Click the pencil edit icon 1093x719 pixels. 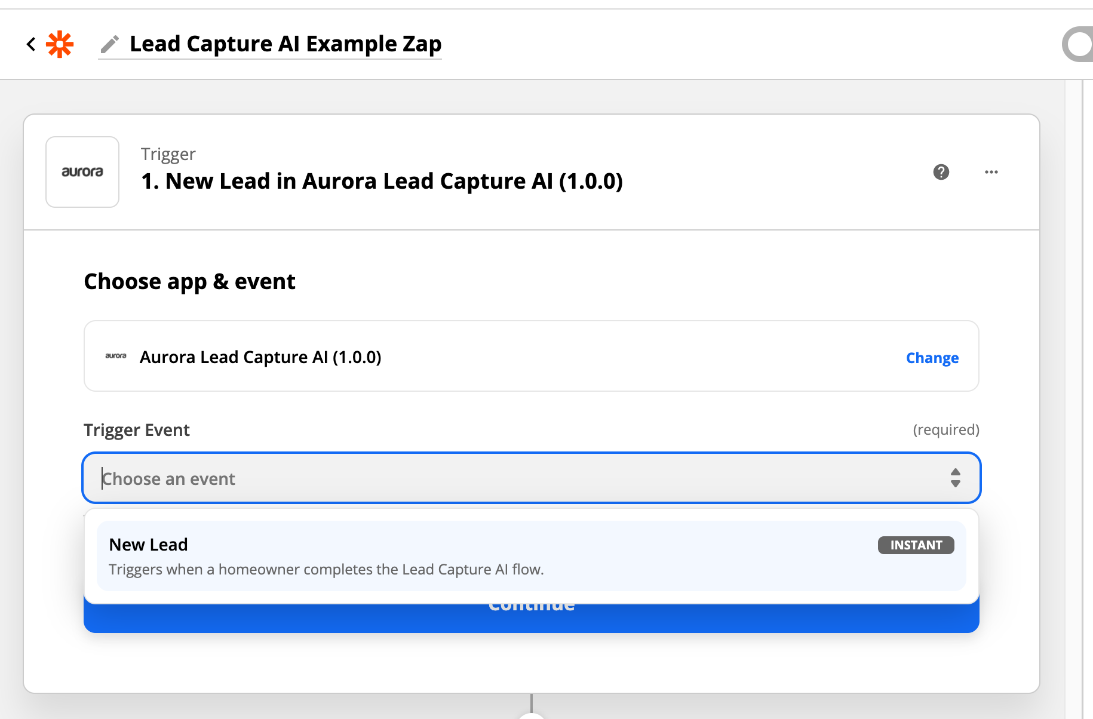tap(109, 44)
